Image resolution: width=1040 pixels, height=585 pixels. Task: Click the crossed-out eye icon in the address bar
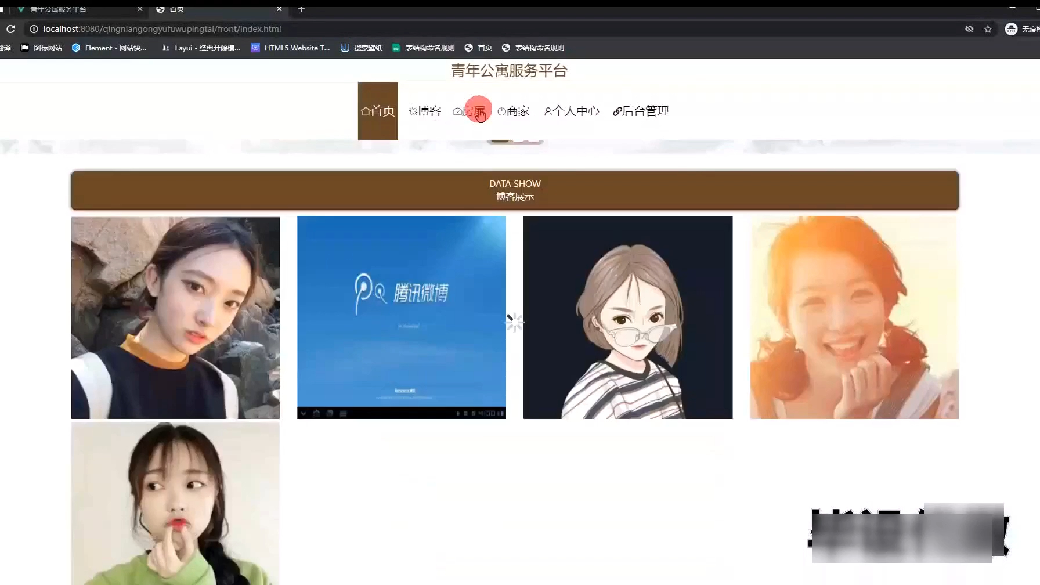coord(969,29)
